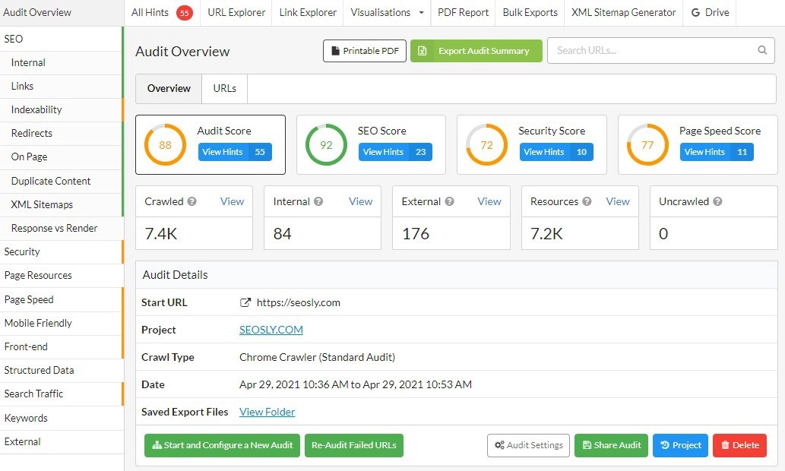Click into the Search URLs field
The width and height of the screenshot is (785, 471).
pos(661,51)
